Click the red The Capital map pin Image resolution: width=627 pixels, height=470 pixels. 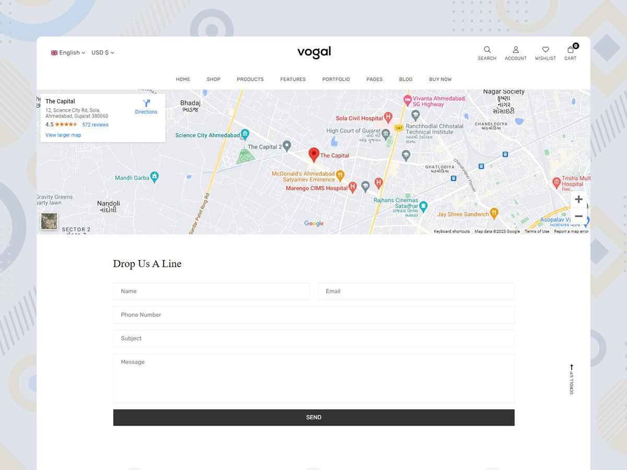(x=313, y=154)
